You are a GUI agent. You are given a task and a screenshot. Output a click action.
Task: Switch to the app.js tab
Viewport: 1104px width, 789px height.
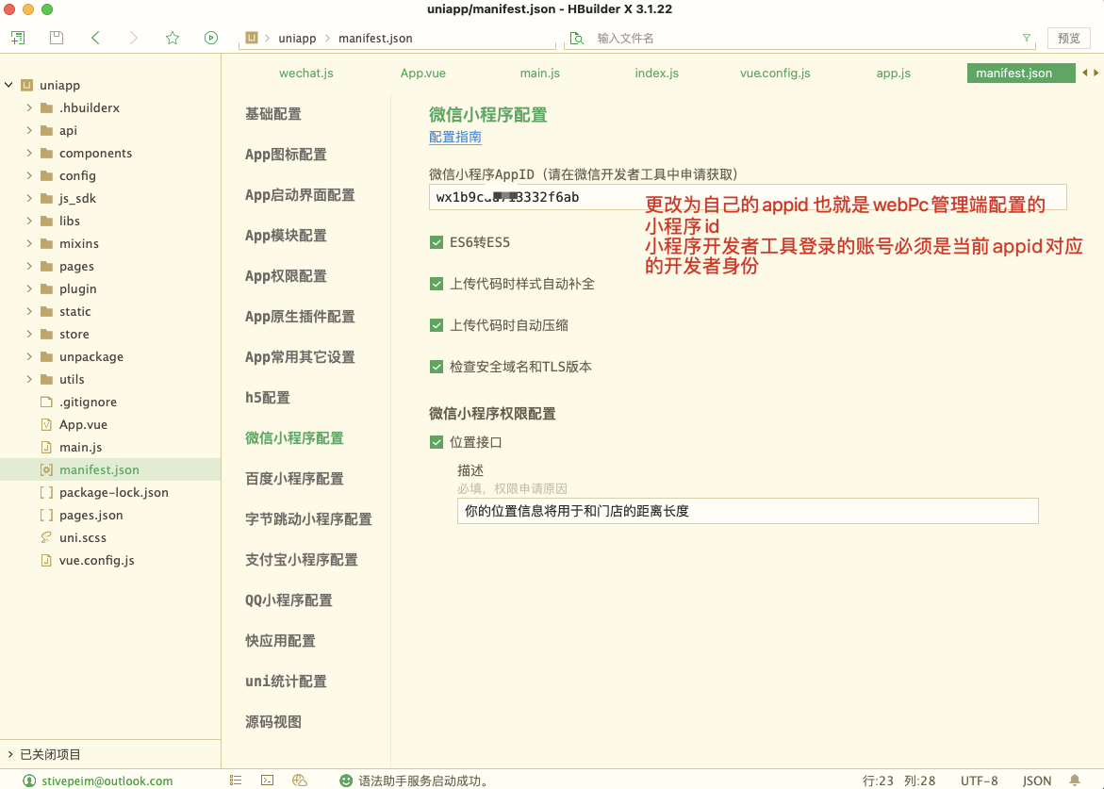(x=894, y=74)
